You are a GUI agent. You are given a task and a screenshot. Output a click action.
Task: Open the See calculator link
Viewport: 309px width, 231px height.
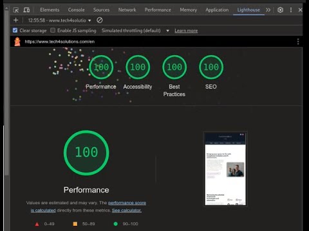pyautogui.click(x=127, y=210)
